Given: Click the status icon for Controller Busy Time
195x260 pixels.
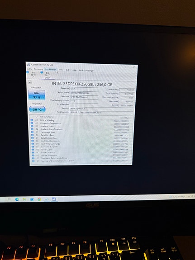Looking at the screenshot, I should coord(33,147).
